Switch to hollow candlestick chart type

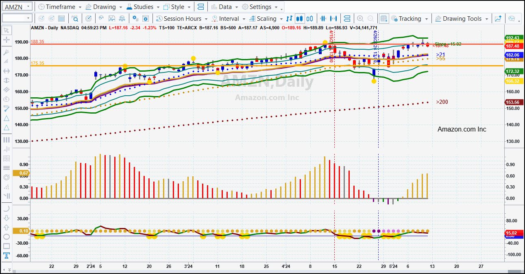[x=310, y=19]
